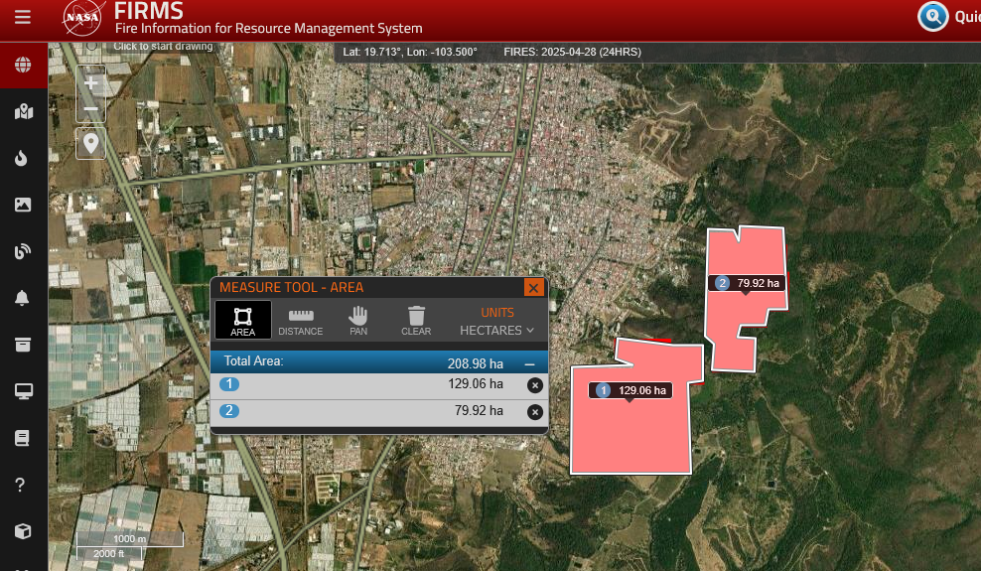Click the map zoom out minus button
The width and height of the screenshot is (981, 571).
click(x=90, y=109)
